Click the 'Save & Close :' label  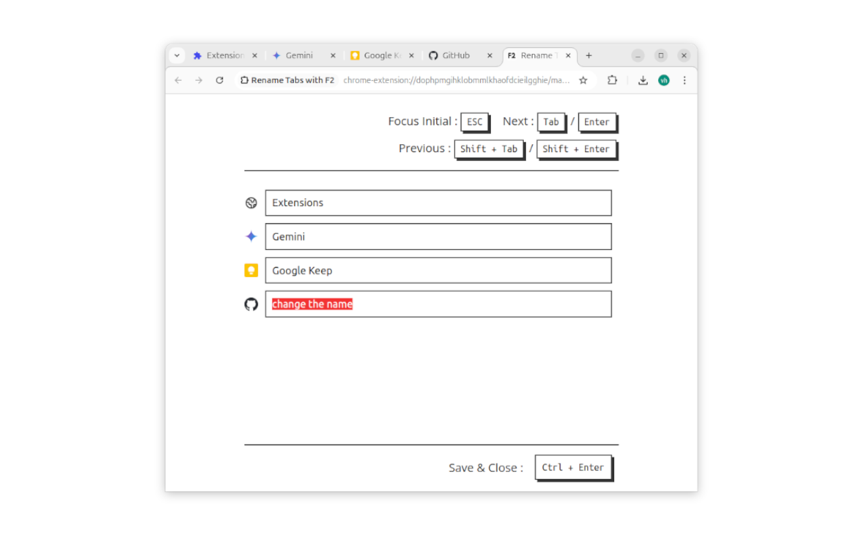(486, 468)
